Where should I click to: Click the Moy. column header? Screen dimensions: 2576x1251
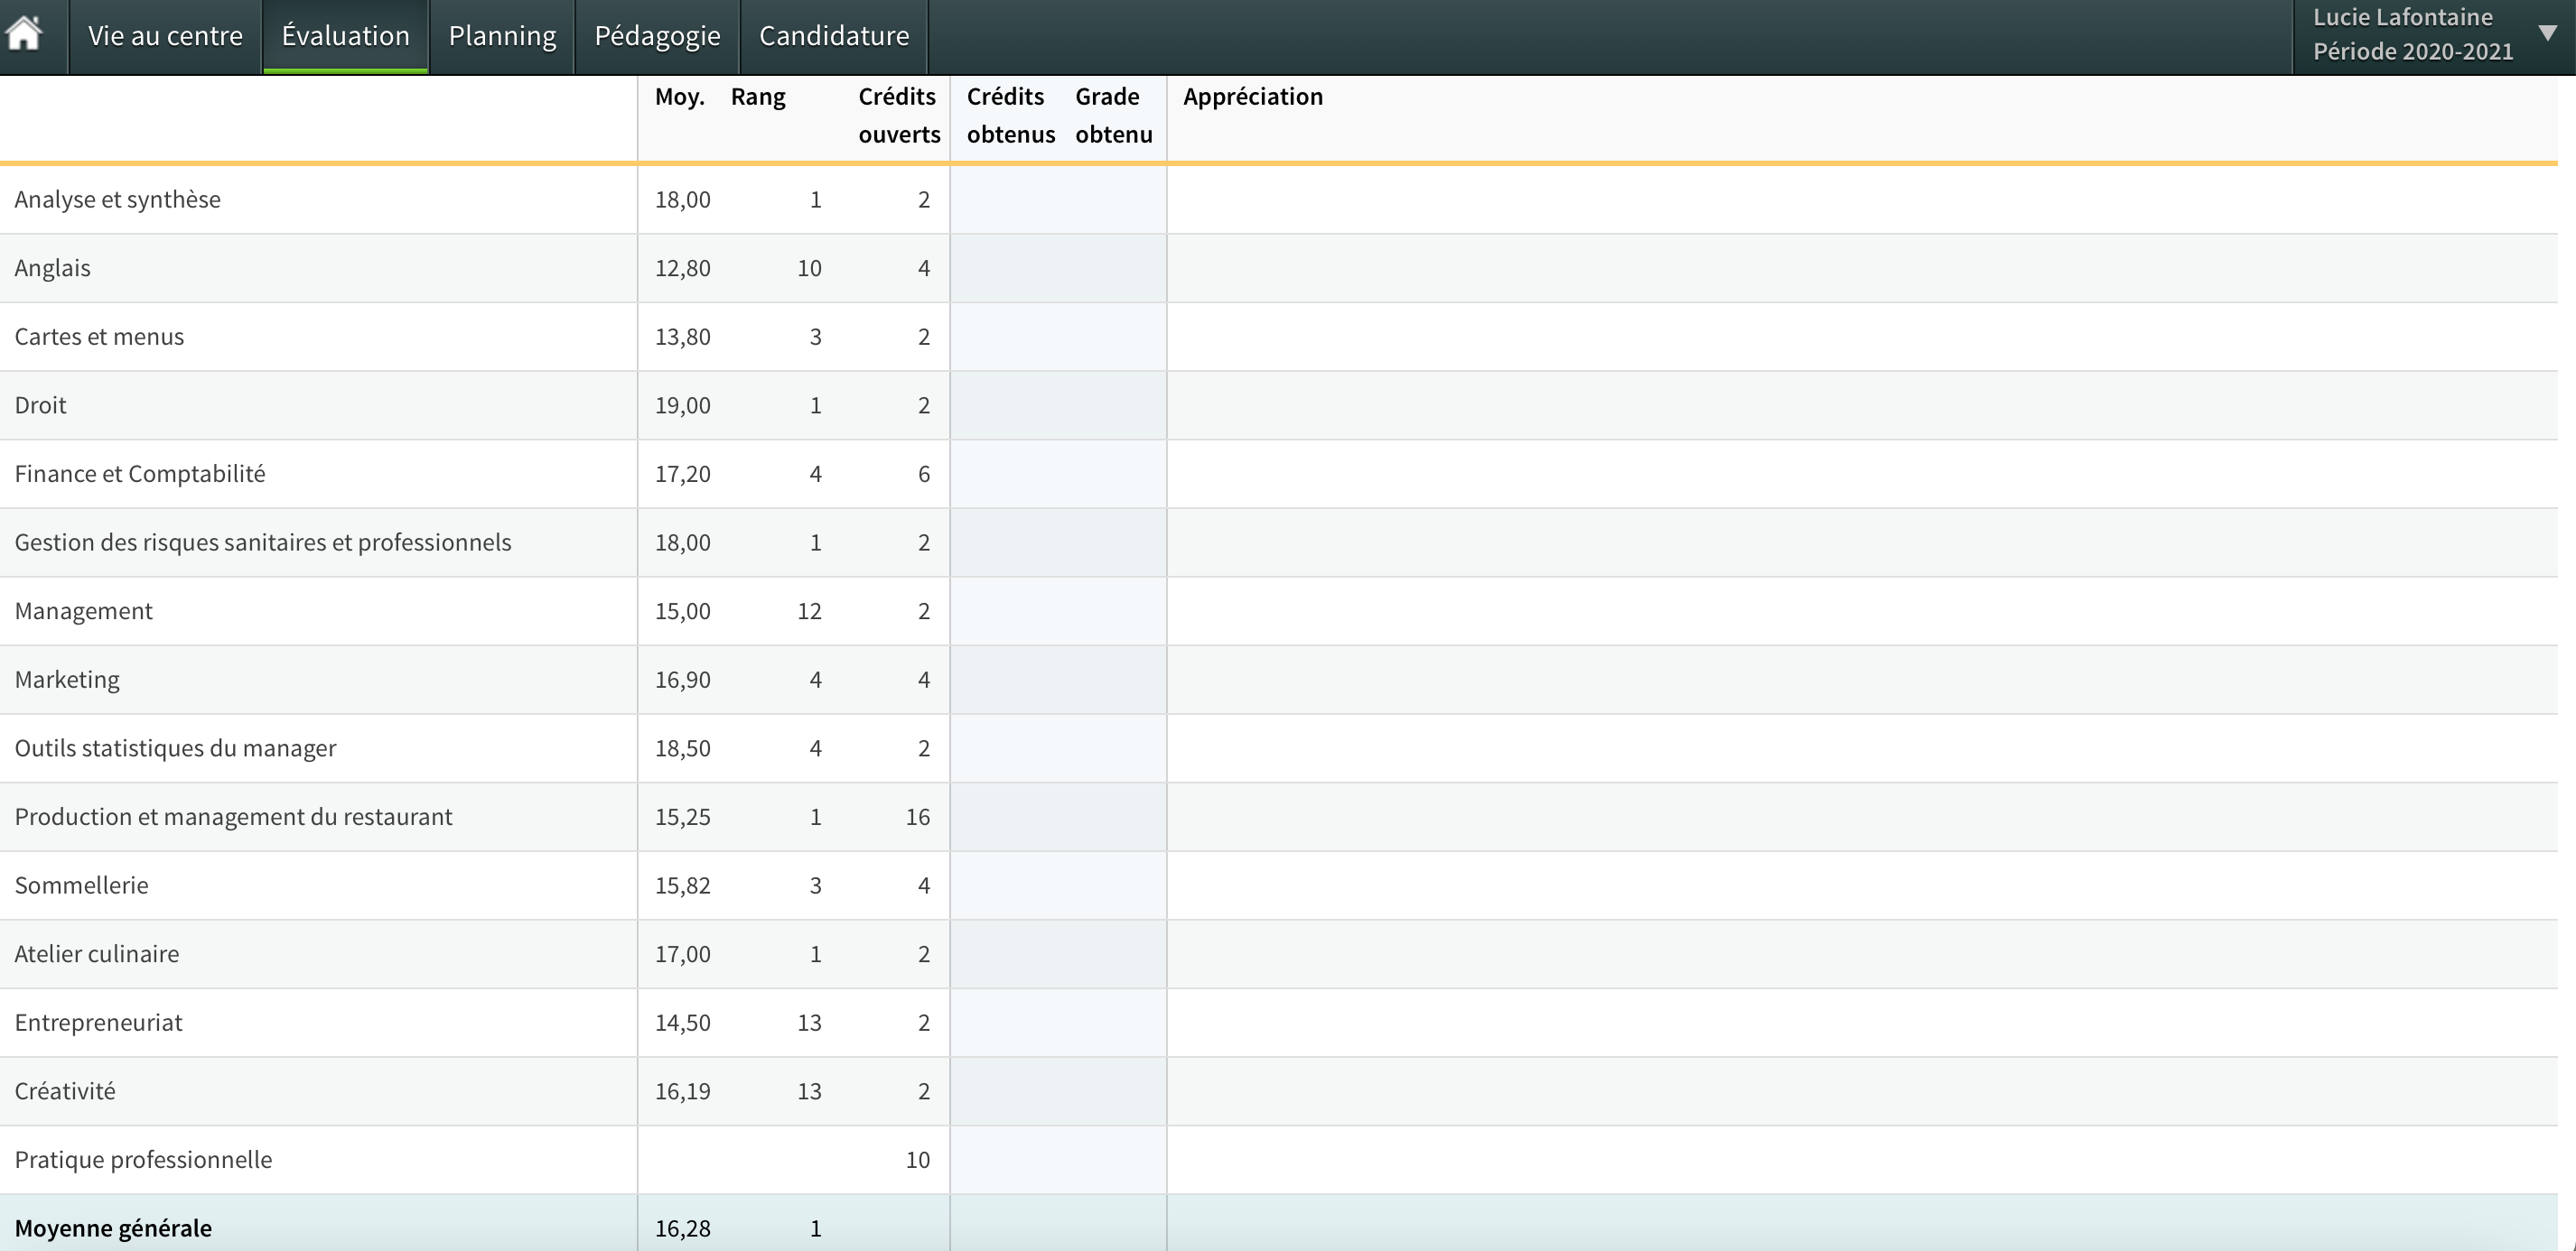click(679, 97)
